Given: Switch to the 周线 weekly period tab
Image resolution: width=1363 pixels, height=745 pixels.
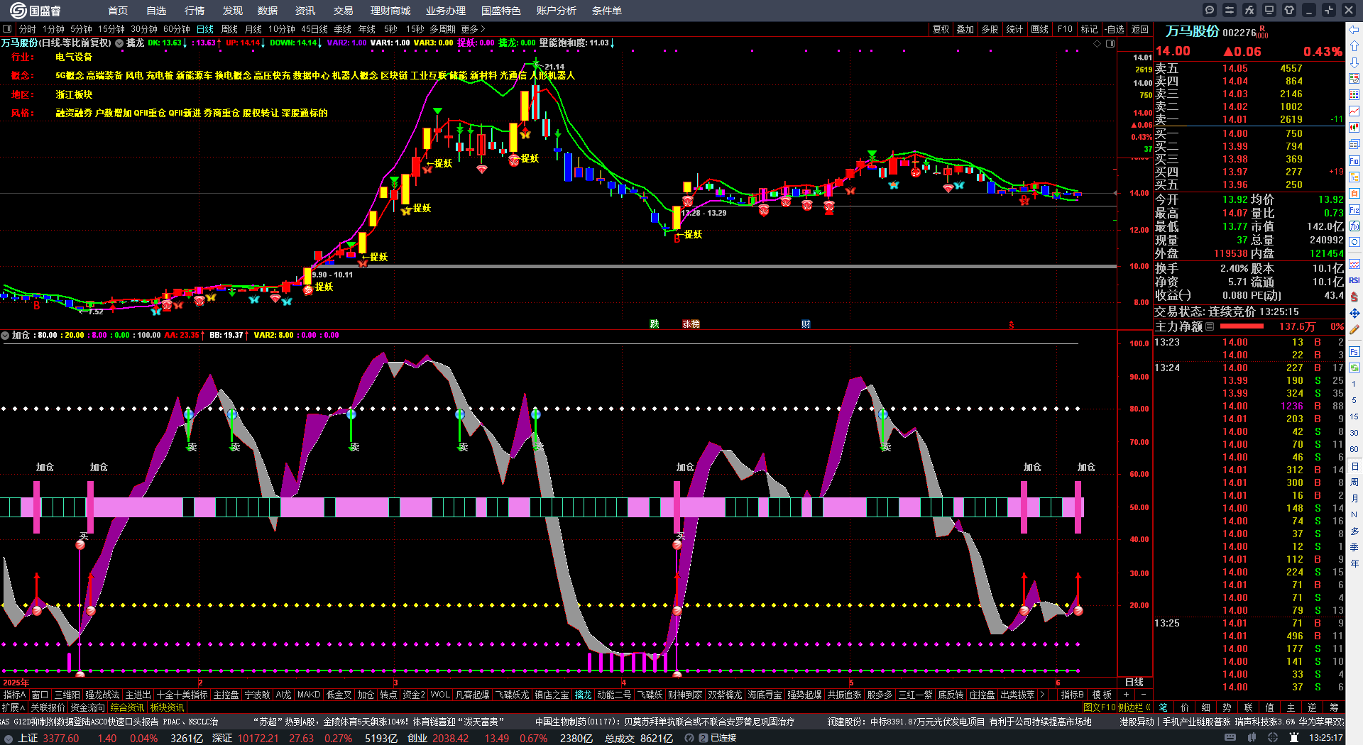Looking at the screenshot, I should coord(229,29).
